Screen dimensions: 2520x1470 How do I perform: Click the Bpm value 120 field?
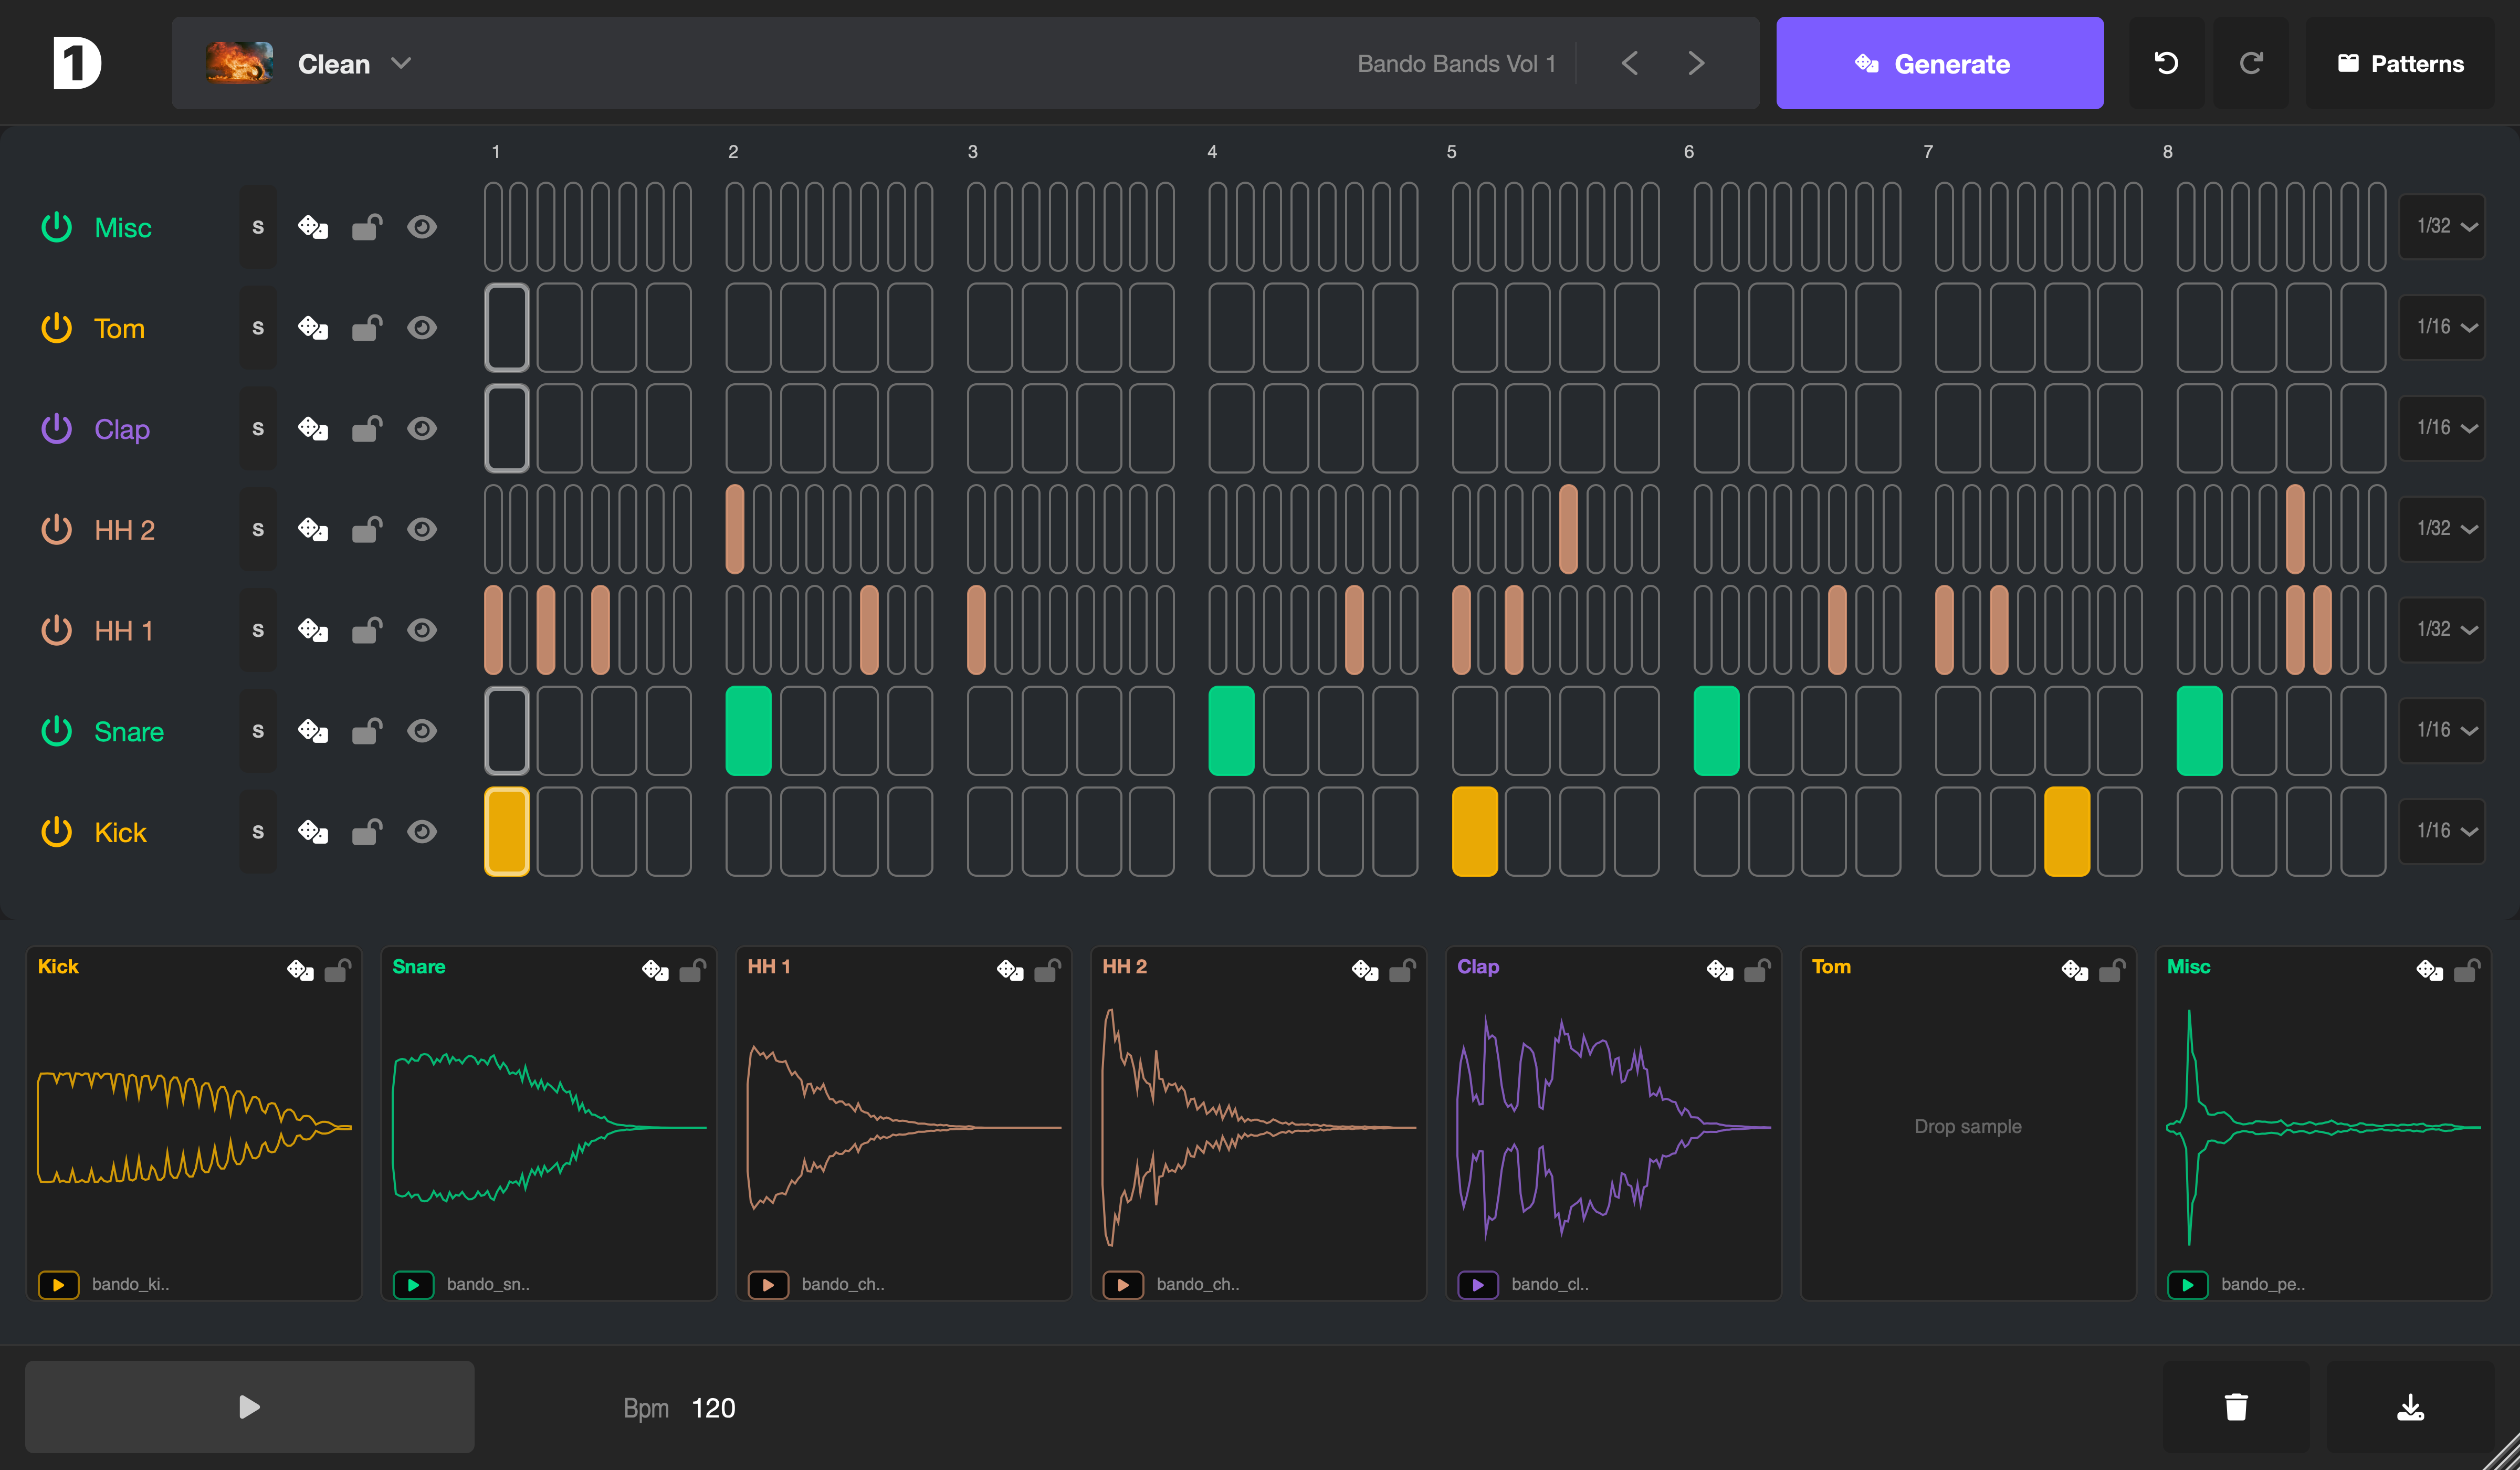click(713, 1408)
